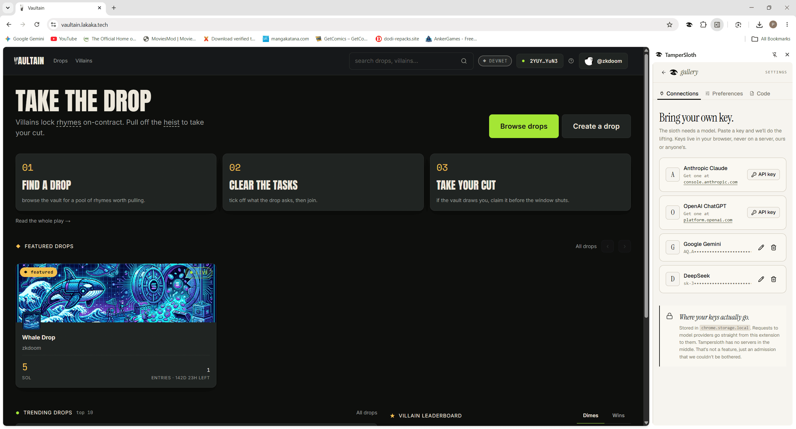Open All drops link in Trending Drops

pyautogui.click(x=367, y=413)
